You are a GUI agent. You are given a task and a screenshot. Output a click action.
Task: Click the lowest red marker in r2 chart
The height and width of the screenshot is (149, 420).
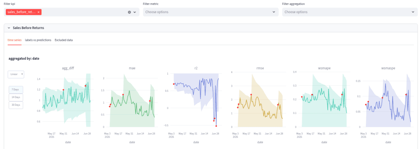tap(216, 126)
